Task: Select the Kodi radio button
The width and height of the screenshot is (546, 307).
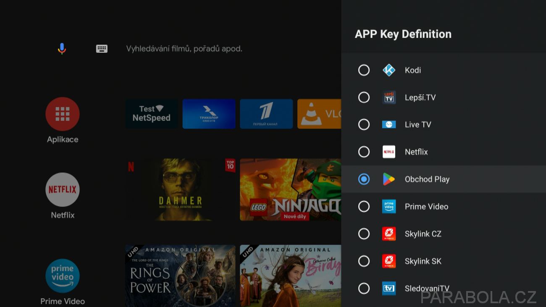Action: [364, 70]
